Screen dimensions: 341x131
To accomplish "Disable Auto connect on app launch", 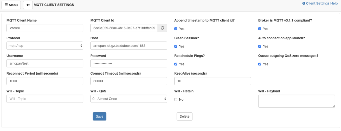I will (x=260, y=47).
